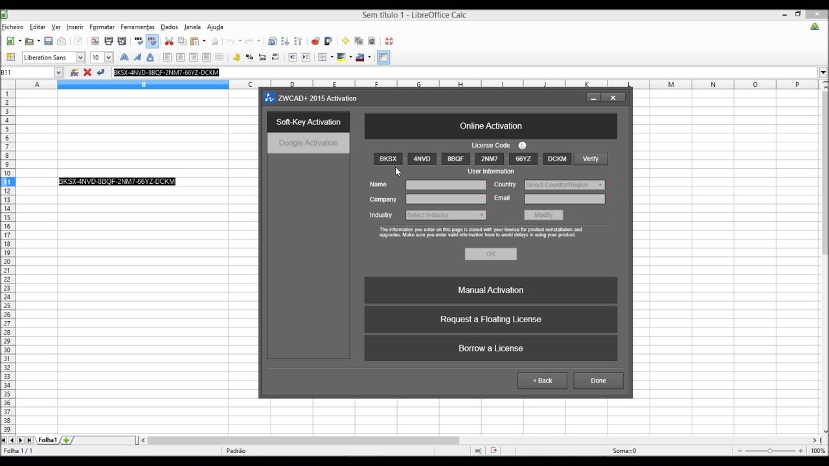829x466 pixels.
Task: Switch to Folha1 sheet tab
Action: pos(47,440)
